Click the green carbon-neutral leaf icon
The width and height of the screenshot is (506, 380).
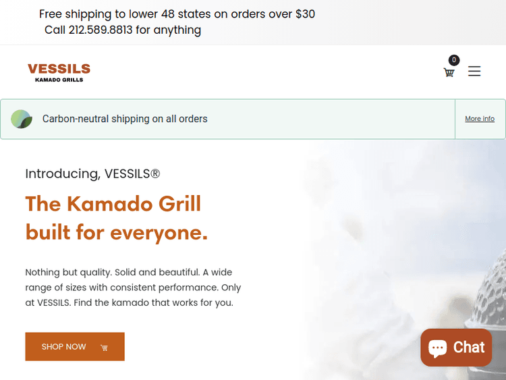[x=22, y=119]
